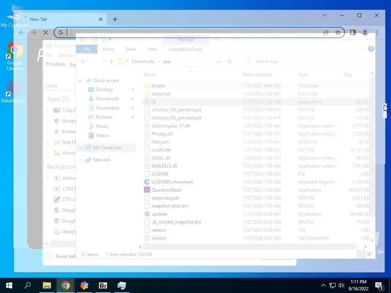The width and height of the screenshot is (391, 293).
Task: Expand the Antimalware process row in Task Manager
Action: pyautogui.click(x=48, y=178)
